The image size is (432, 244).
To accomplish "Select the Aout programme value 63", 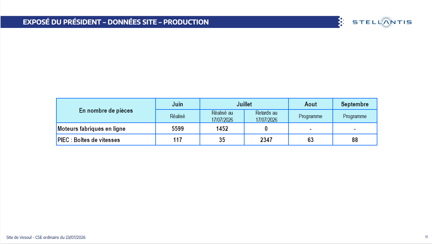I will point(311,140).
